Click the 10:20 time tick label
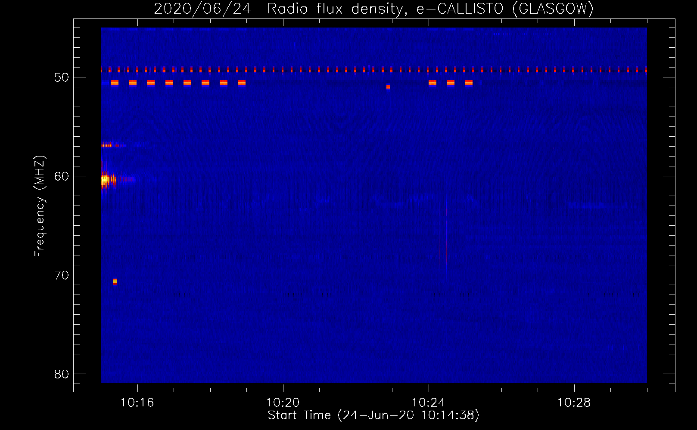 [x=283, y=403]
